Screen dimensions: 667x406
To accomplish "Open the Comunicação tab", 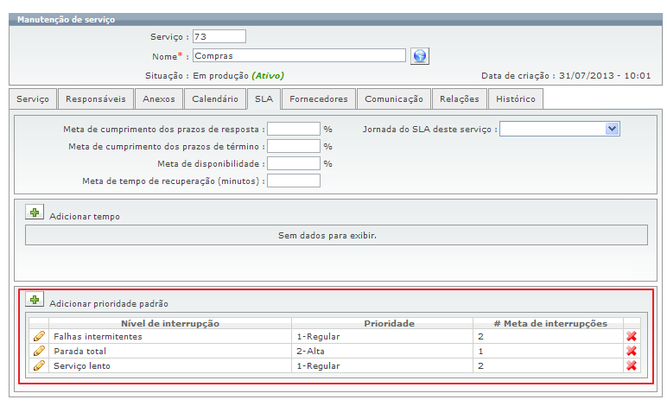I will [x=393, y=99].
